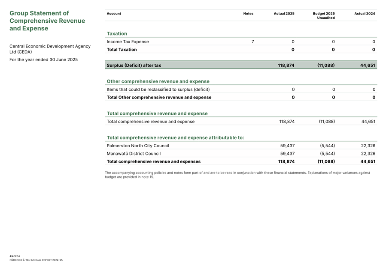Viewport: 386px width, 268px height.
Task: Click the Budget 2025 Unaudited column header
Action: click(324, 16)
